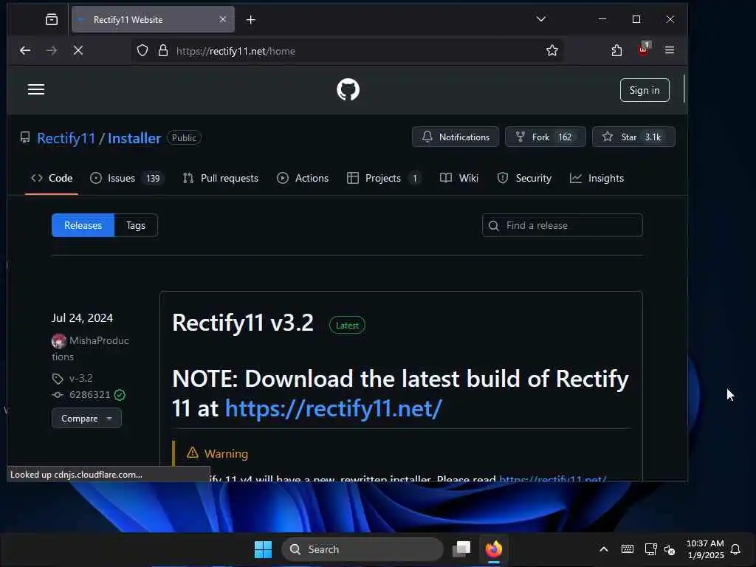Fork the Installer repository
This screenshot has width=756, height=567.
[x=546, y=137]
